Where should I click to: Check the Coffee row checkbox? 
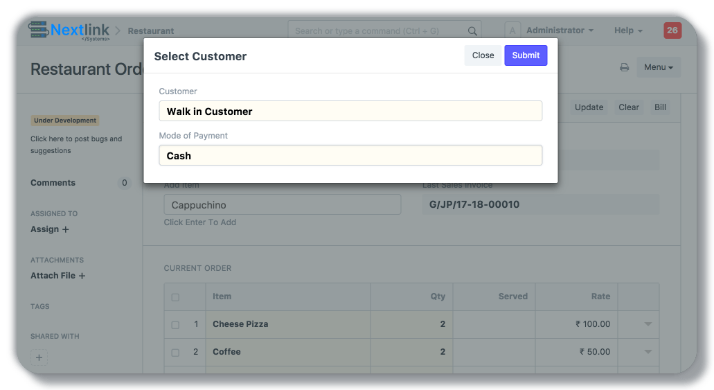(175, 353)
